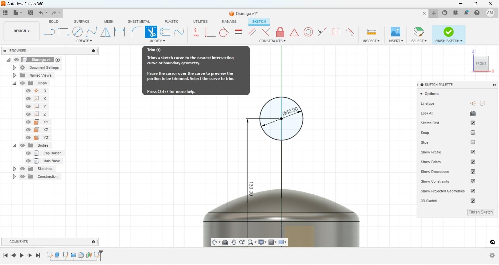Select the Line sketch tool
499x265 pixels.
click(49, 32)
